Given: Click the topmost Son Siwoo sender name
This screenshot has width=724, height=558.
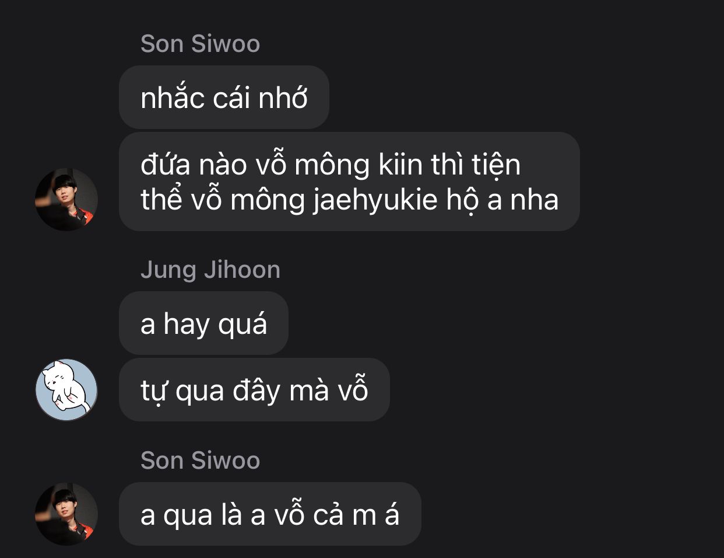Looking at the screenshot, I should pyautogui.click(x=200, y=44).
